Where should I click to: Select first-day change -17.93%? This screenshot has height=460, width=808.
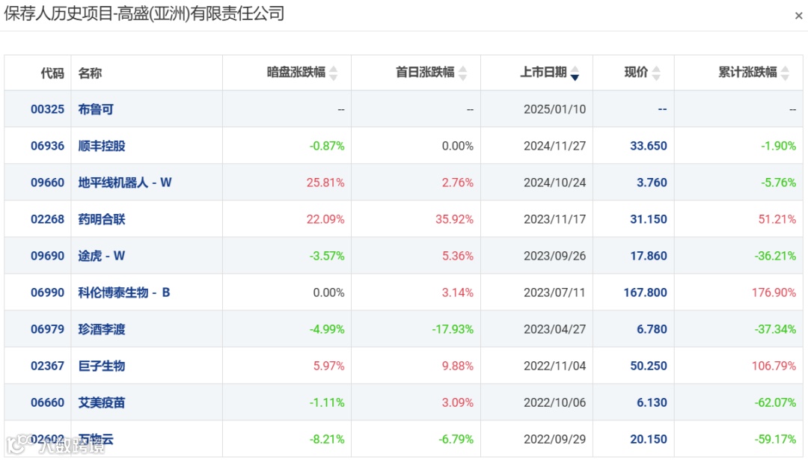click(453, 328)
